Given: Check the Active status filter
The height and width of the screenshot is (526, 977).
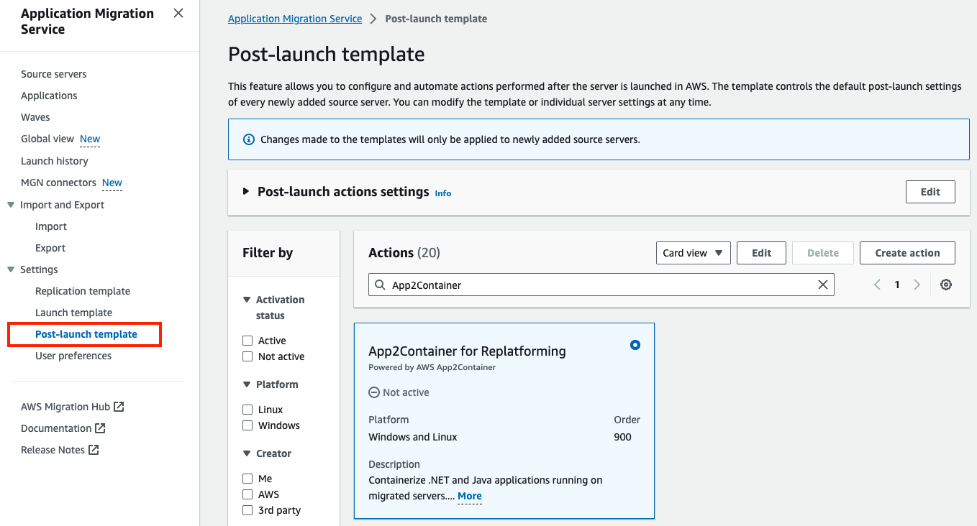Looking at the screenshot, I should [247, 341].
